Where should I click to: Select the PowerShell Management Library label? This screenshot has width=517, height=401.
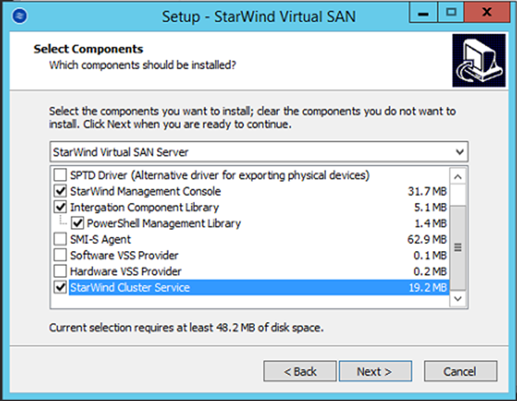pyautogui.click(x=164, y=223)
